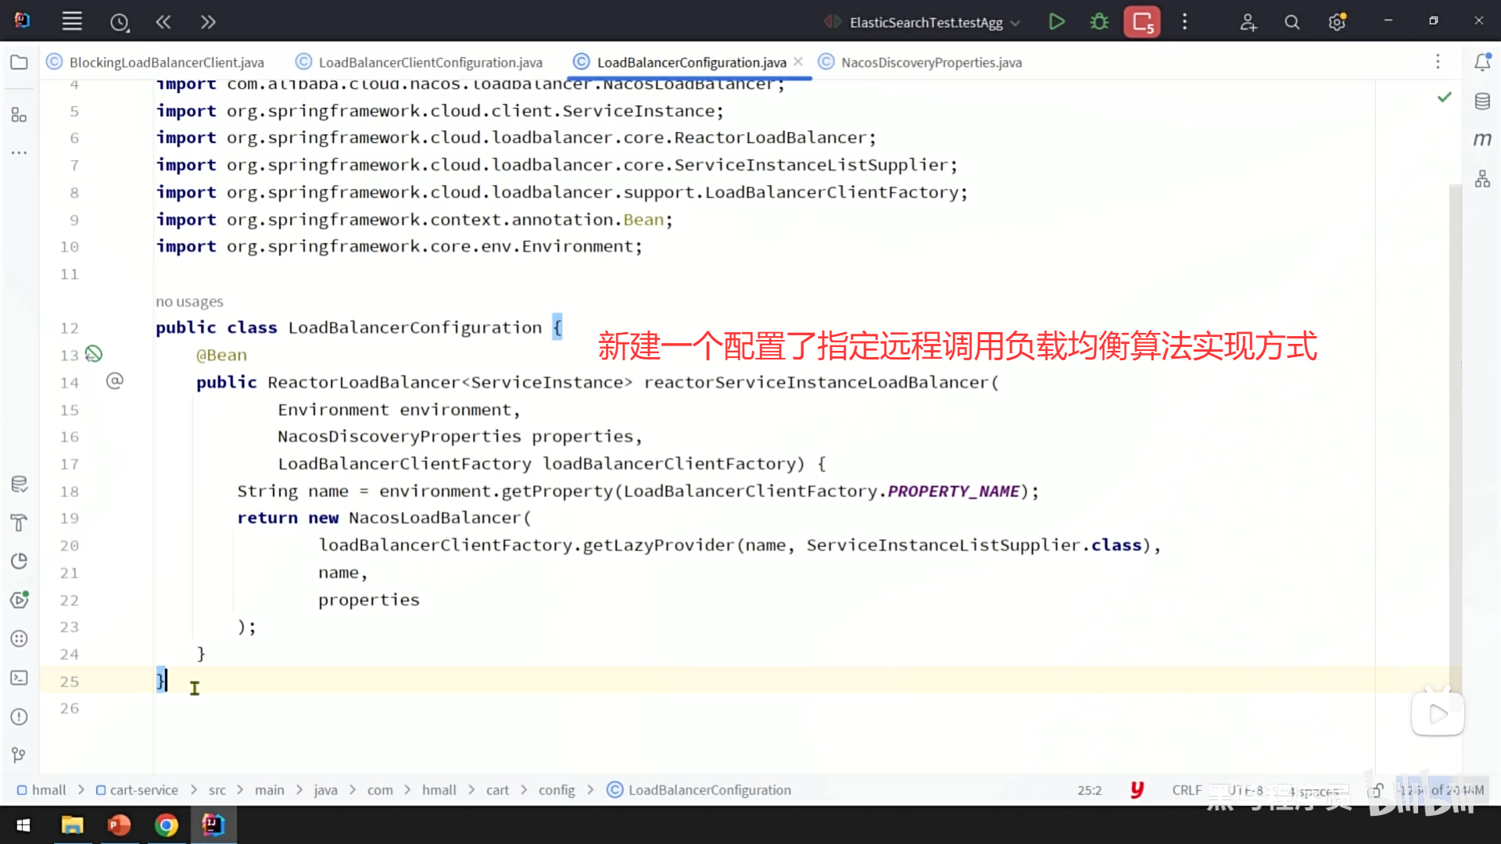Image resolution: width=1501 pixels, height=844 pixels.
Task: Open the Structure tool window icon
Action: tap(19, 115)
